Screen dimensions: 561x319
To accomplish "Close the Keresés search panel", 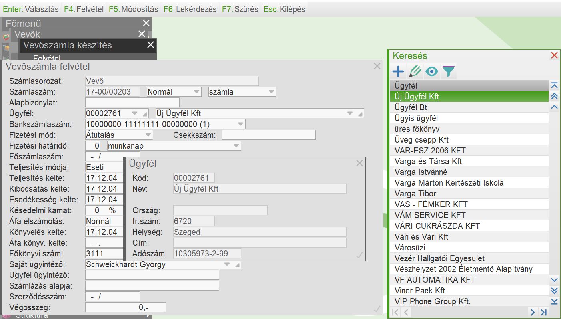I will point(554,55).
